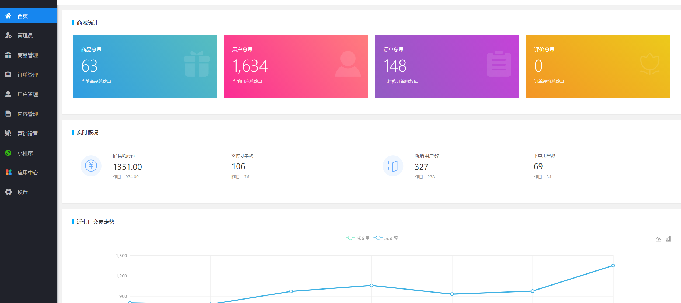
Task: Click the 商品总量 blue stat card
Action: 145,66
